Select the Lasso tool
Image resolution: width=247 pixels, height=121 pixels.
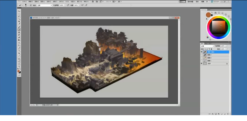19,16
